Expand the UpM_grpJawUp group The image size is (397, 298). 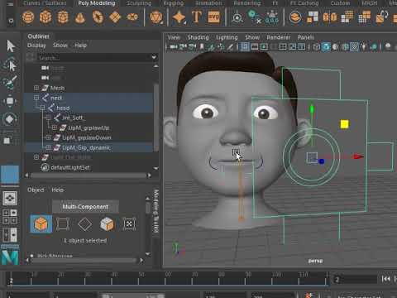(x=55, y=127)
